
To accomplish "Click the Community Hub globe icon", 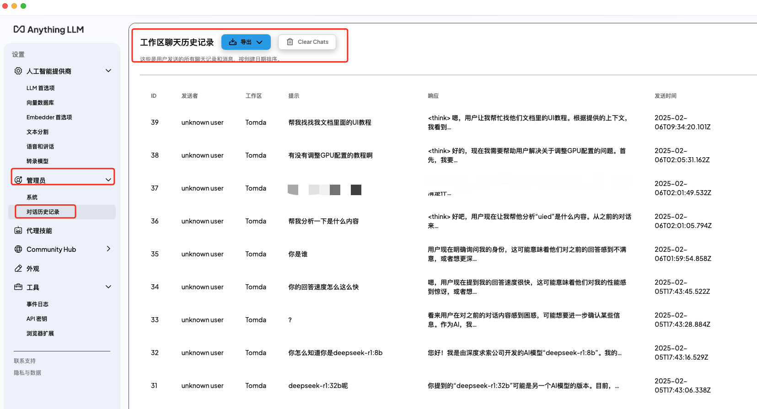I will (x=18, y=249).
